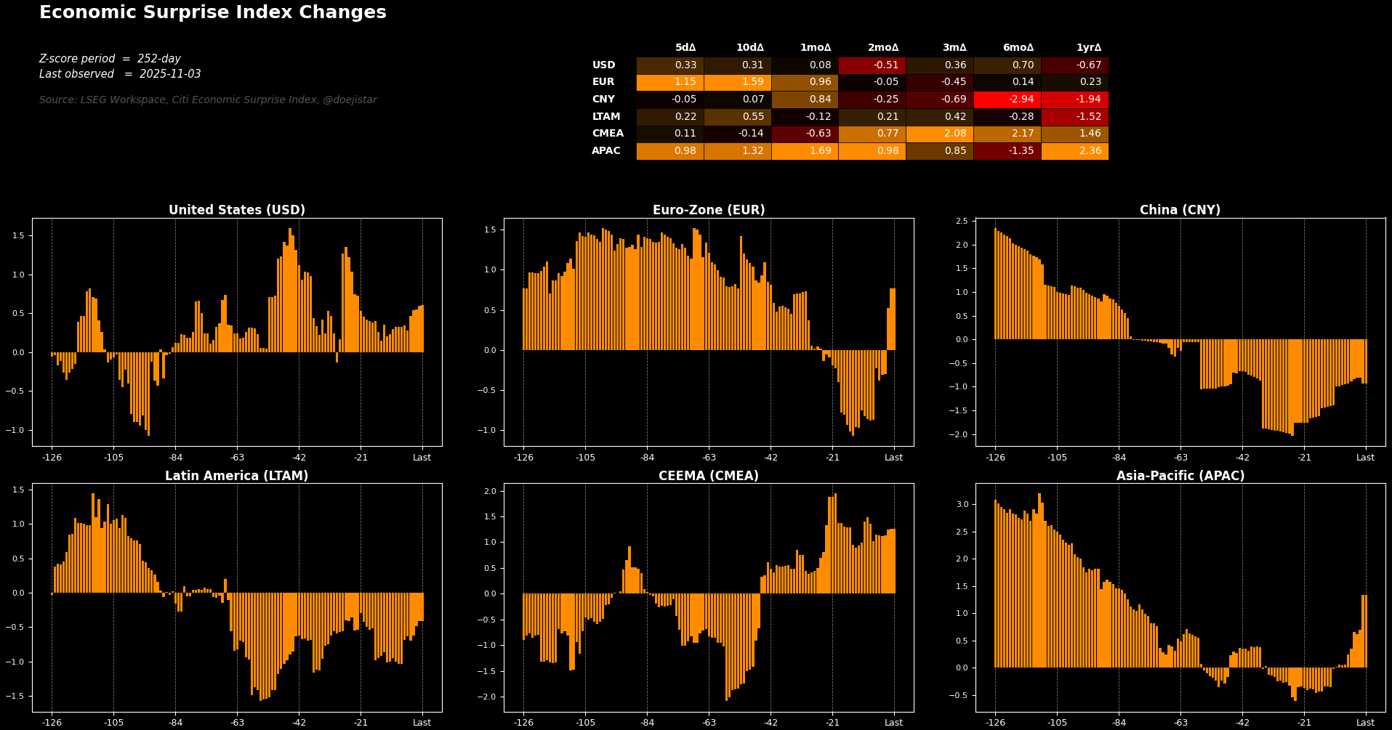This screenshot has height=730, width=1392.
Task: Click the Last observed date text
Action: coord(120,74)
